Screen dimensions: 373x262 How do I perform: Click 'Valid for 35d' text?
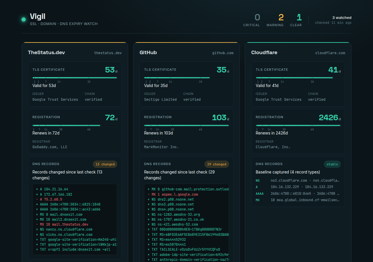point(156,86)
